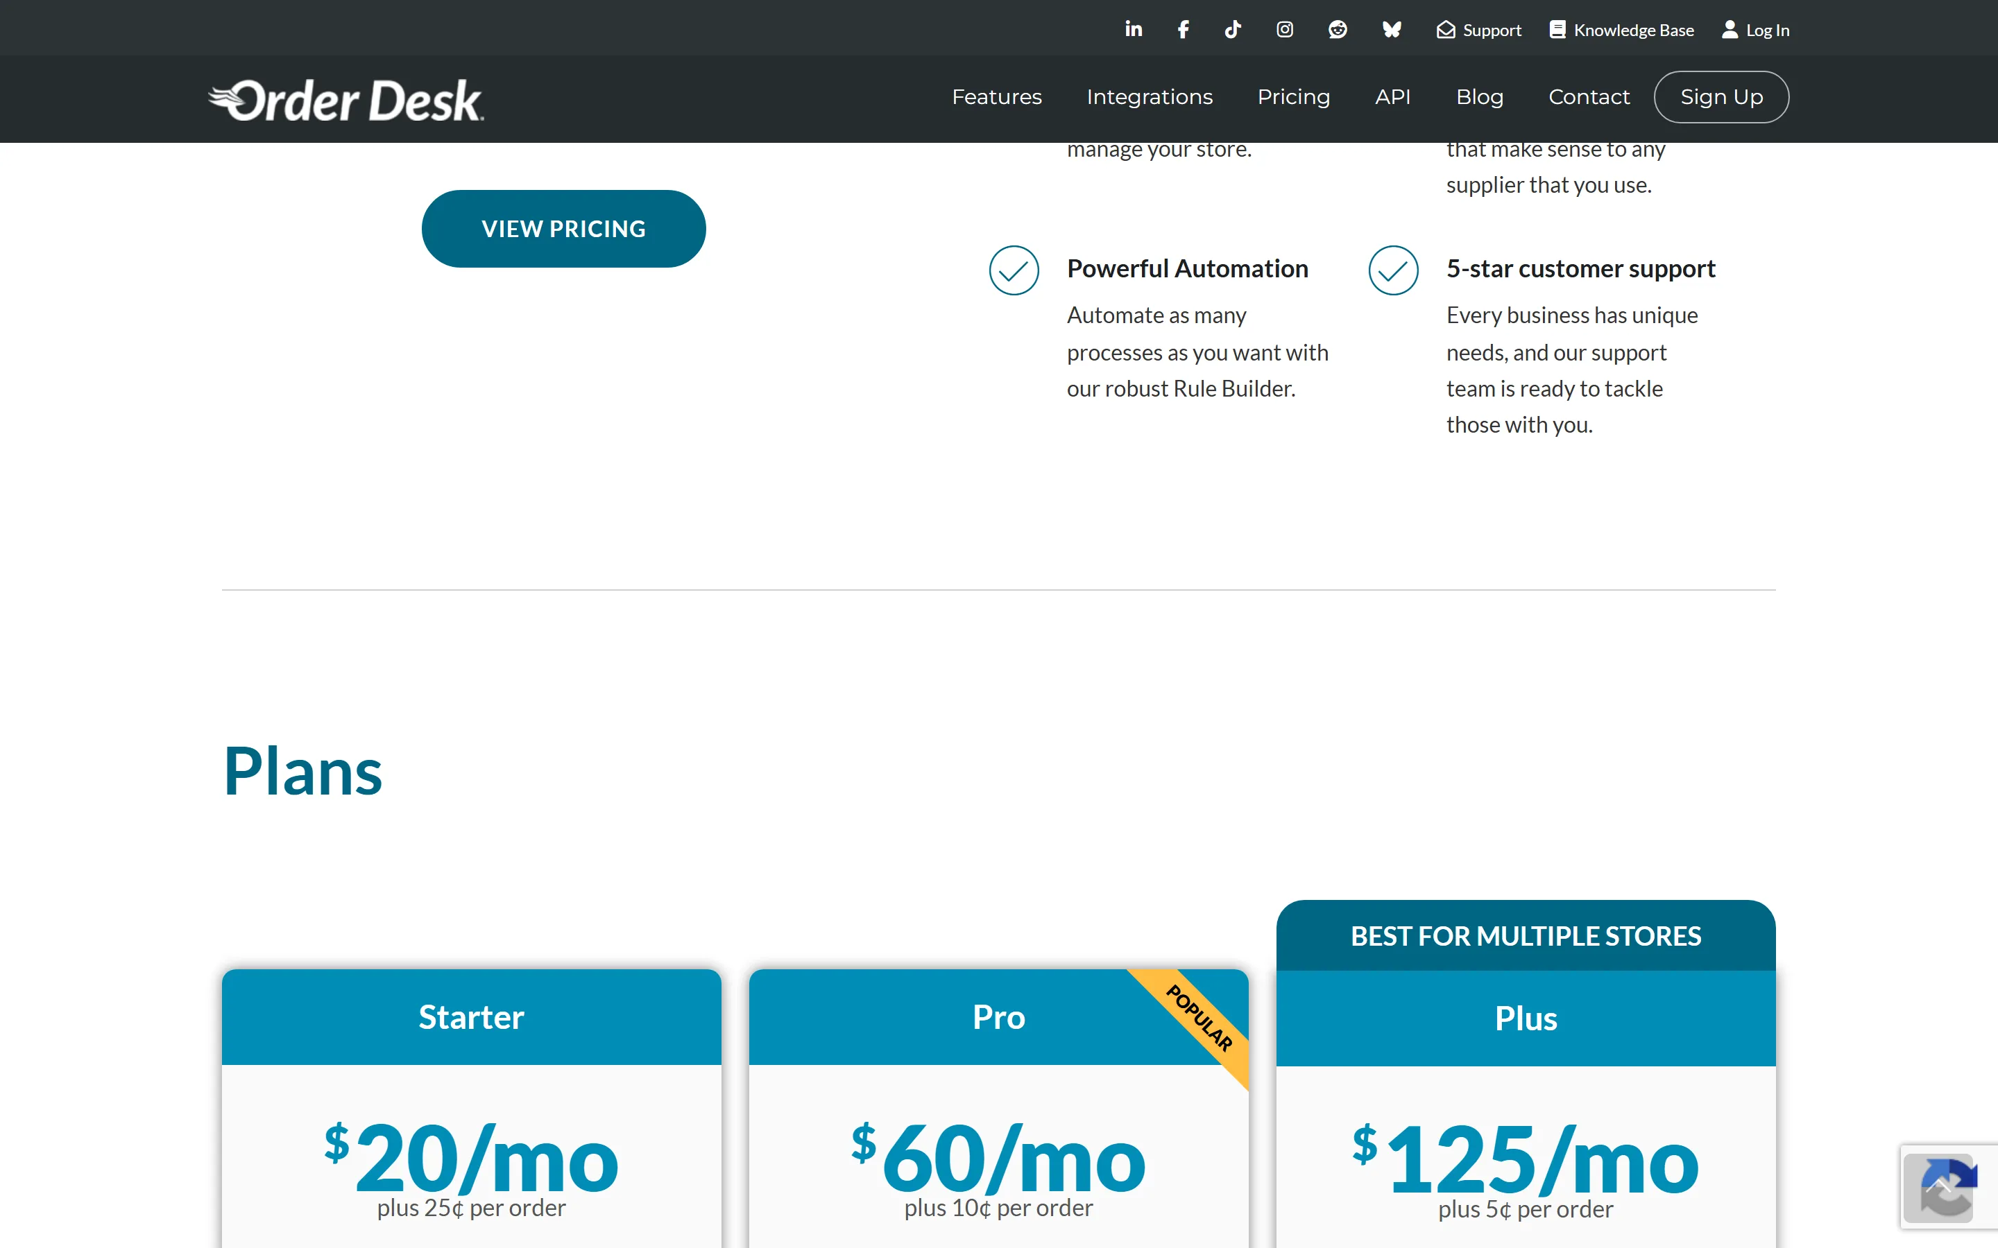Select the Pro plan header

(x=998, y=1017)
